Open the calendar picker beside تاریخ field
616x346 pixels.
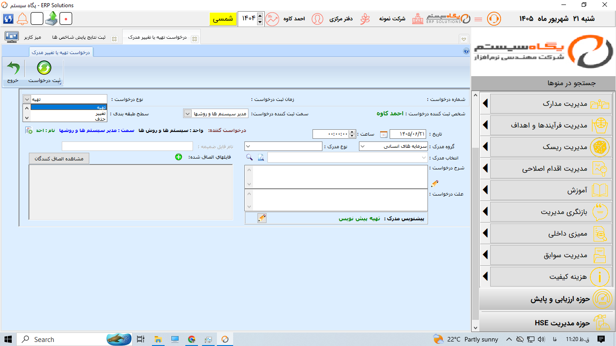point(384,134)
